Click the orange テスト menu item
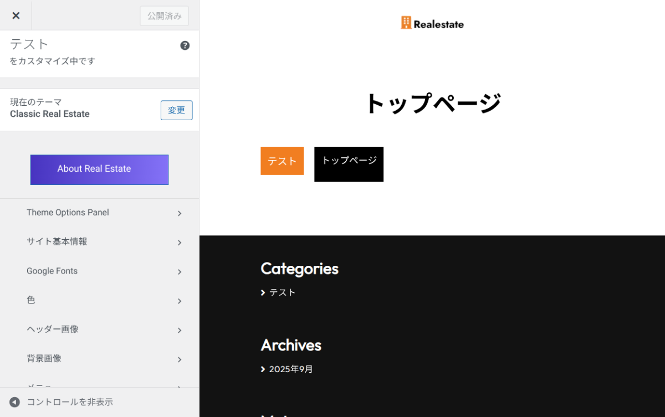This screenshot has width=665, height=417. point(282,161)
